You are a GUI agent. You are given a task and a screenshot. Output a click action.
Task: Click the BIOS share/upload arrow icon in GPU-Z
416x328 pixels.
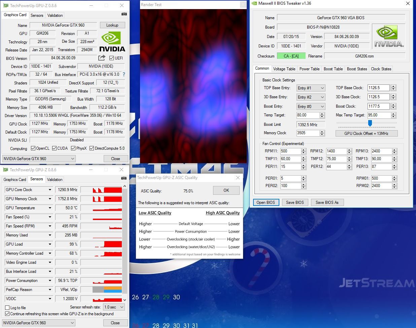click(x=102, y=58)
